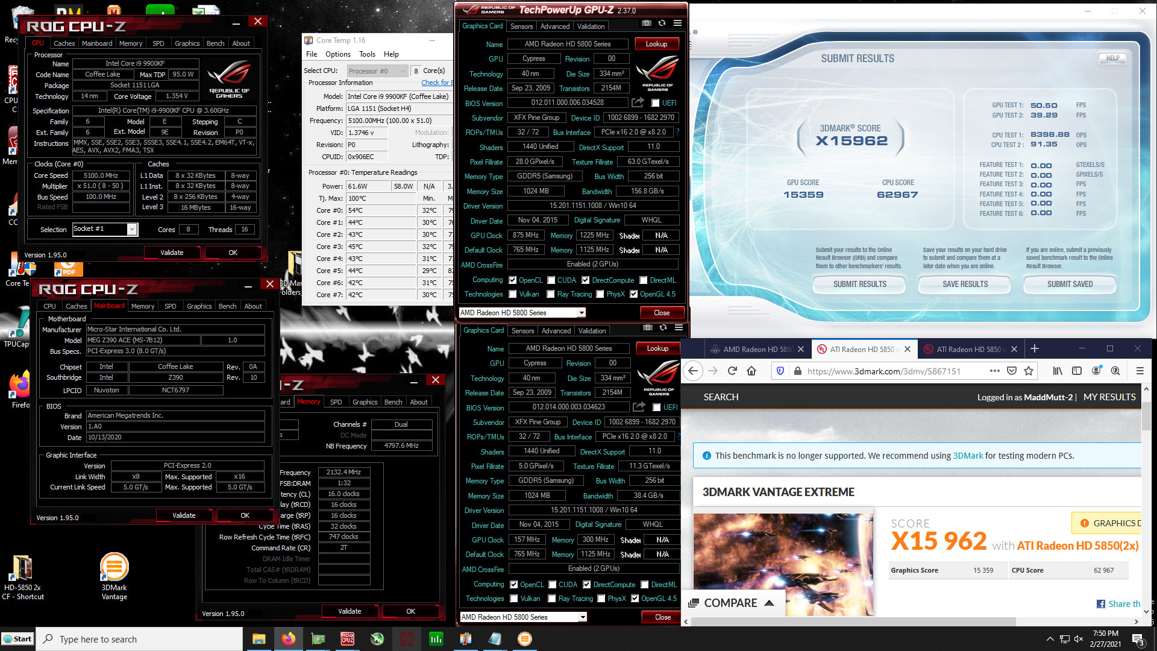Take a screenshot in the top GPU-Z window

646,24
